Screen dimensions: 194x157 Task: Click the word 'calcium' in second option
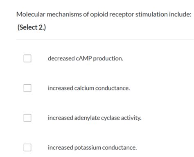84,88
